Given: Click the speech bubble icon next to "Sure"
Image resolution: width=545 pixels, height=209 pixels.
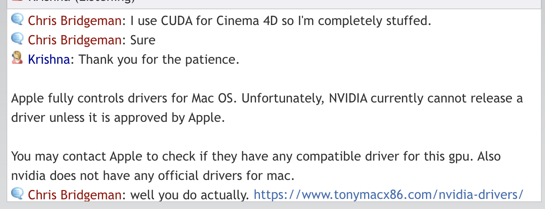Looking at the screenshot, I should click(x=17, y=39).
